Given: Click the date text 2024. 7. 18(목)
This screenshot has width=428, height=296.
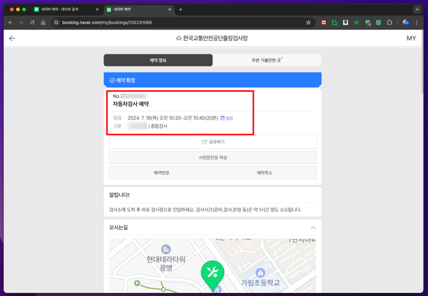Looking at the screenshot, I should [x=143, y=118].
